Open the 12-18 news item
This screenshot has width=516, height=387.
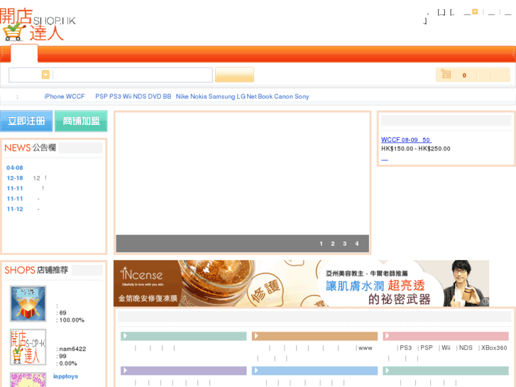pyautogui.click(x=15, y=178)
